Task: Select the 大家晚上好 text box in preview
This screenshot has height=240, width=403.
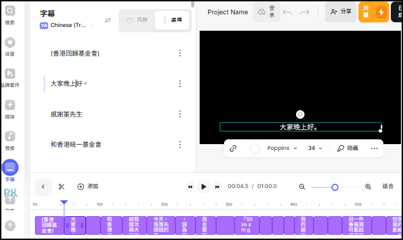Action: [300, 127]
